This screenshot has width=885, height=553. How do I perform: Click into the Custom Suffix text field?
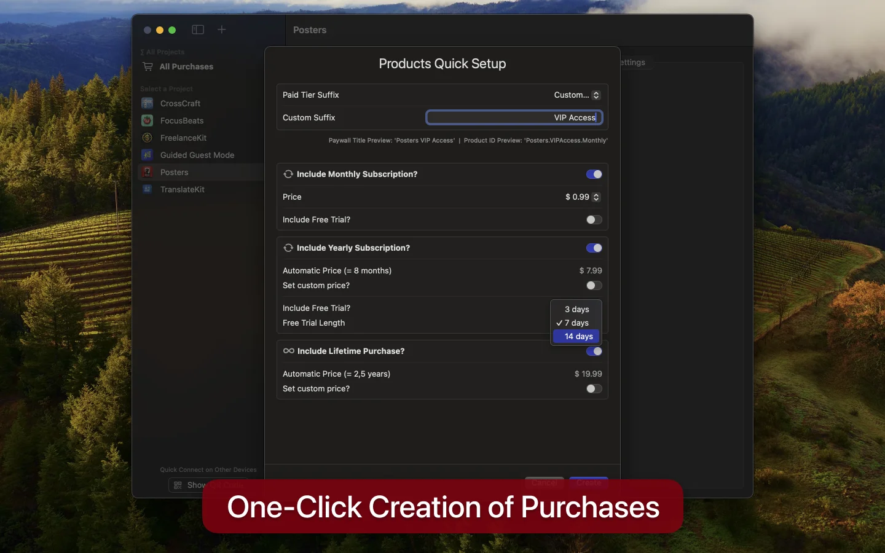pos(514,118)
